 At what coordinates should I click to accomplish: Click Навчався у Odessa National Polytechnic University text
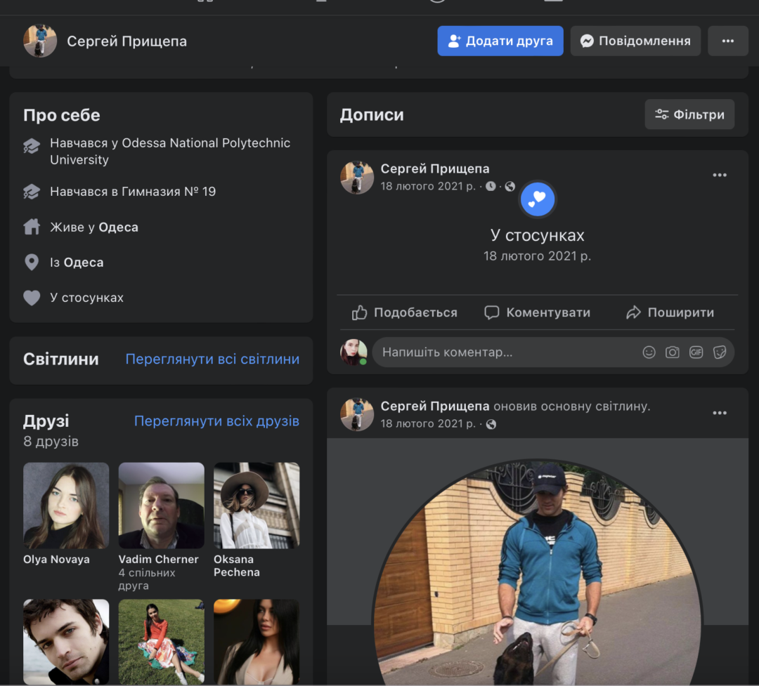[x=170, y=152]
